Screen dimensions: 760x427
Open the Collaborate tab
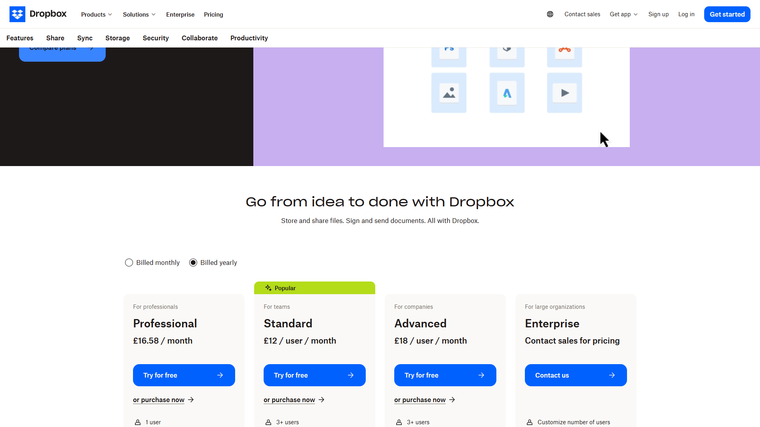tap(199, 38)
